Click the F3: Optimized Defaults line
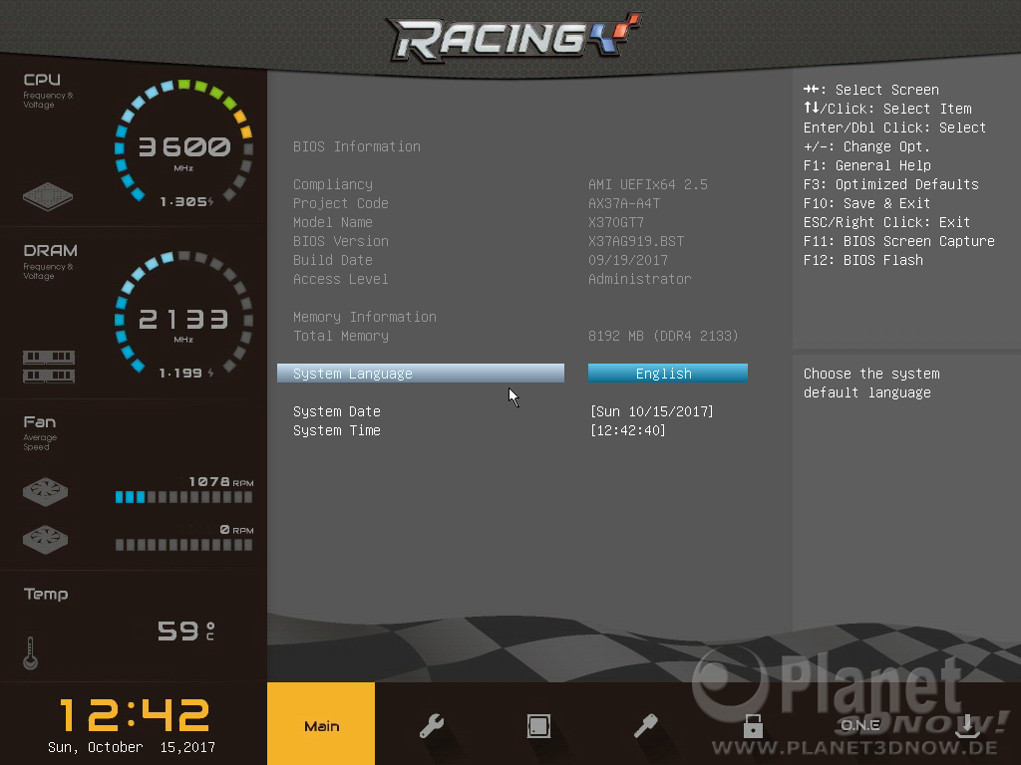1021x765 pixels. pyautogui.click(x=890, y=184)
